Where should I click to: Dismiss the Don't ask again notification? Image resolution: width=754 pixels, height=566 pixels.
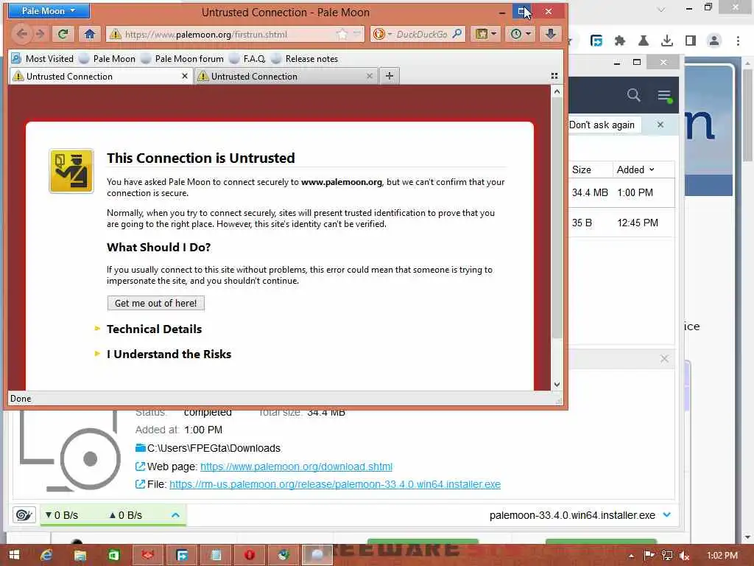[x=660, y=125]
